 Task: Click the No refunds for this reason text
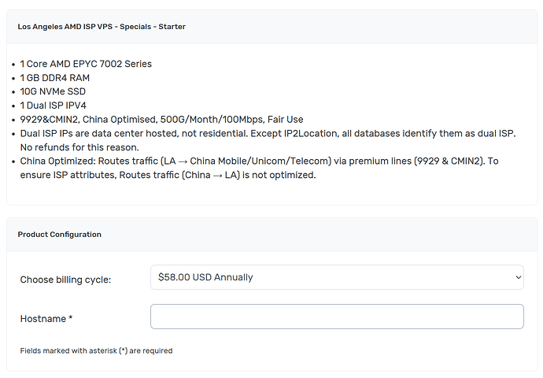coord(79,147)
